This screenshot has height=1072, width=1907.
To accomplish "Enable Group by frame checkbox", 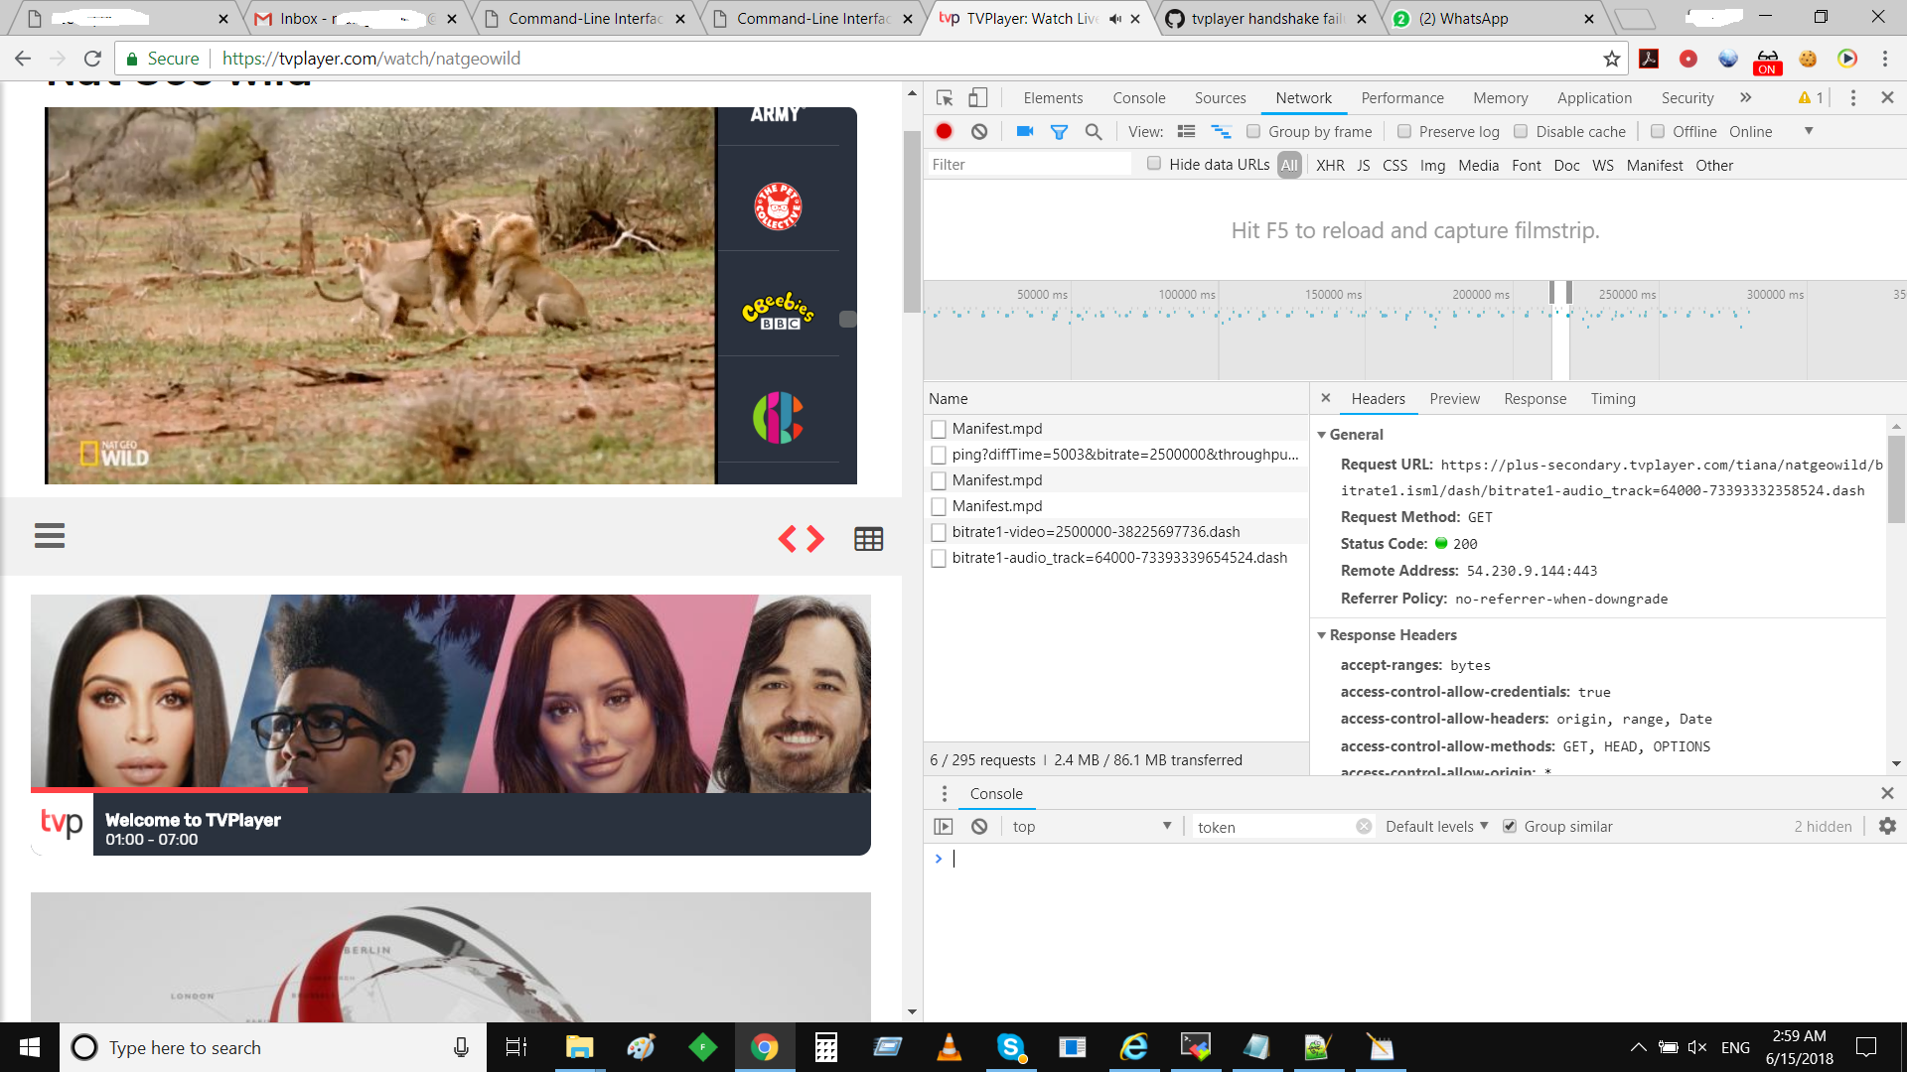I will pyautogui.click(x=1253, y=131).
